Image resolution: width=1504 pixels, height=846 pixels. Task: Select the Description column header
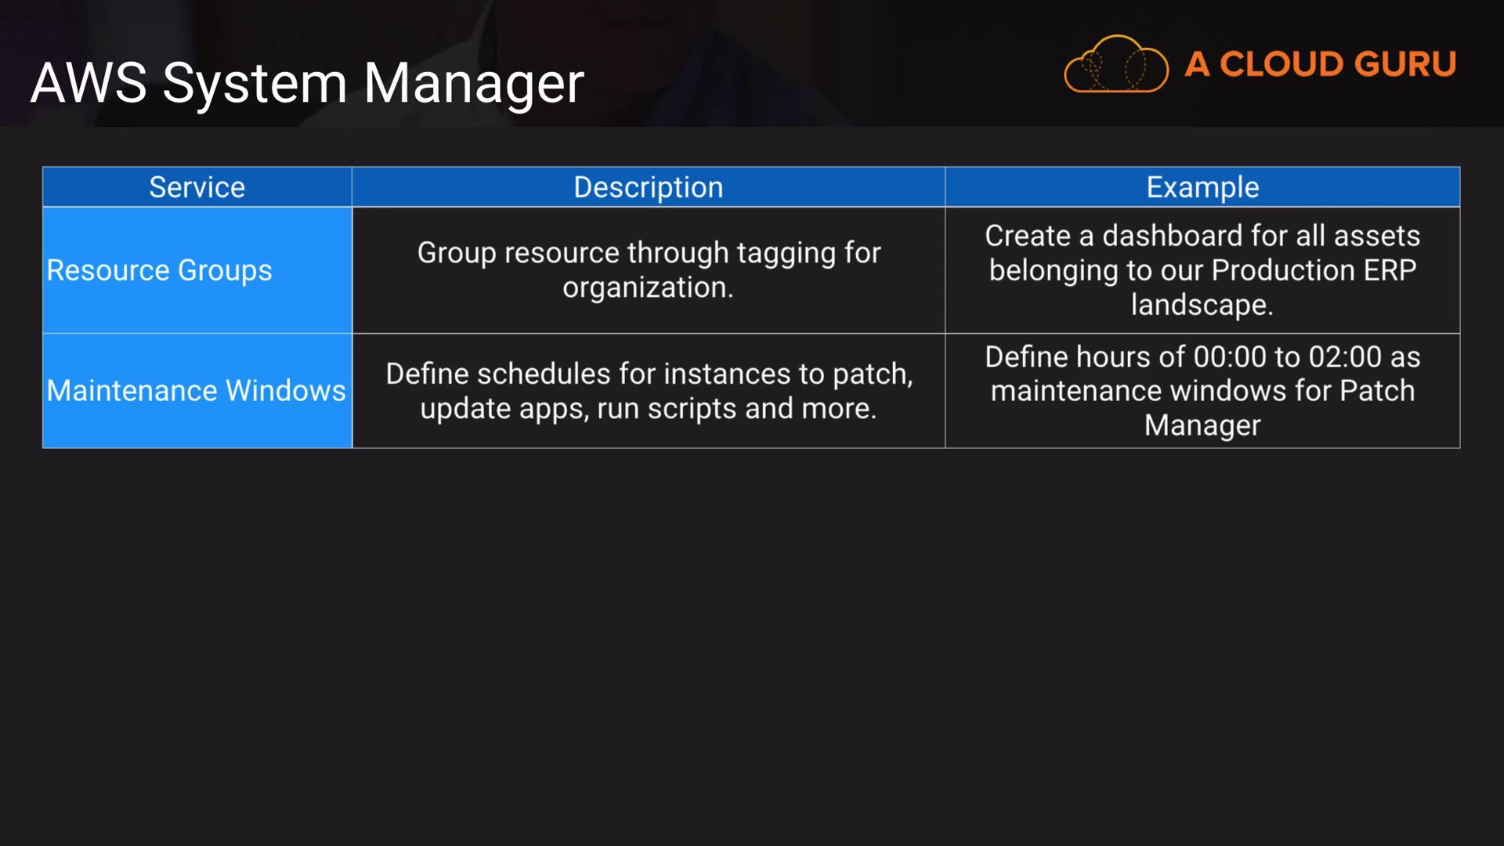648,187
